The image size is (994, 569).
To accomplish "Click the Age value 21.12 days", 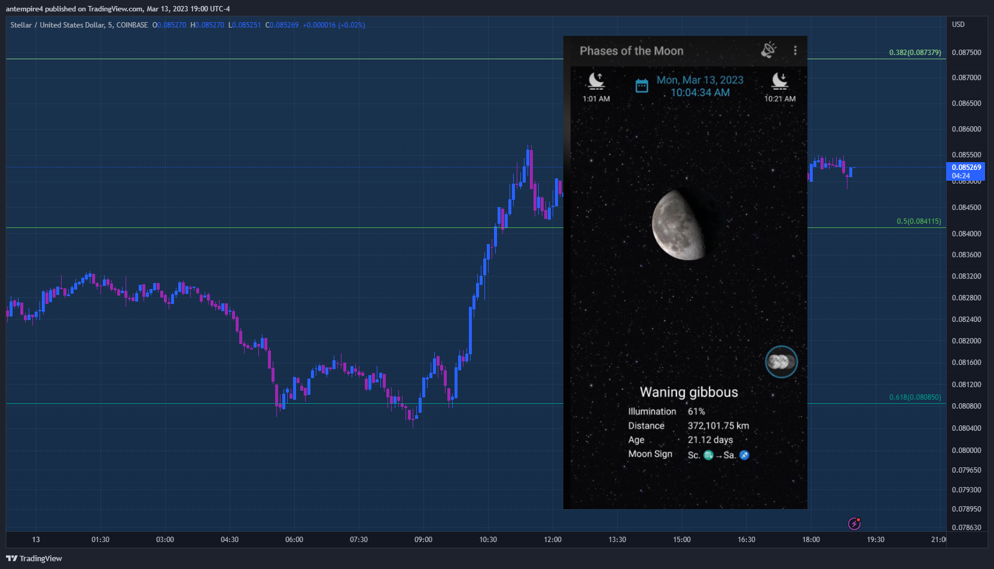I will point(711,440).
